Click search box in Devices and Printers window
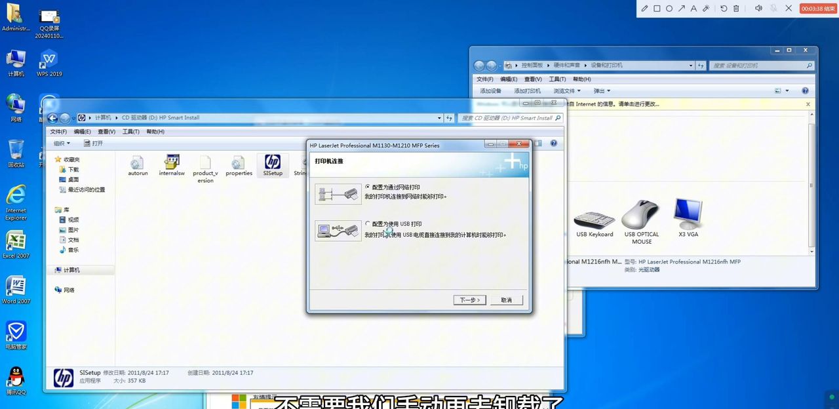The width and height of the screenshot is (839, 409). pos(762,66)
